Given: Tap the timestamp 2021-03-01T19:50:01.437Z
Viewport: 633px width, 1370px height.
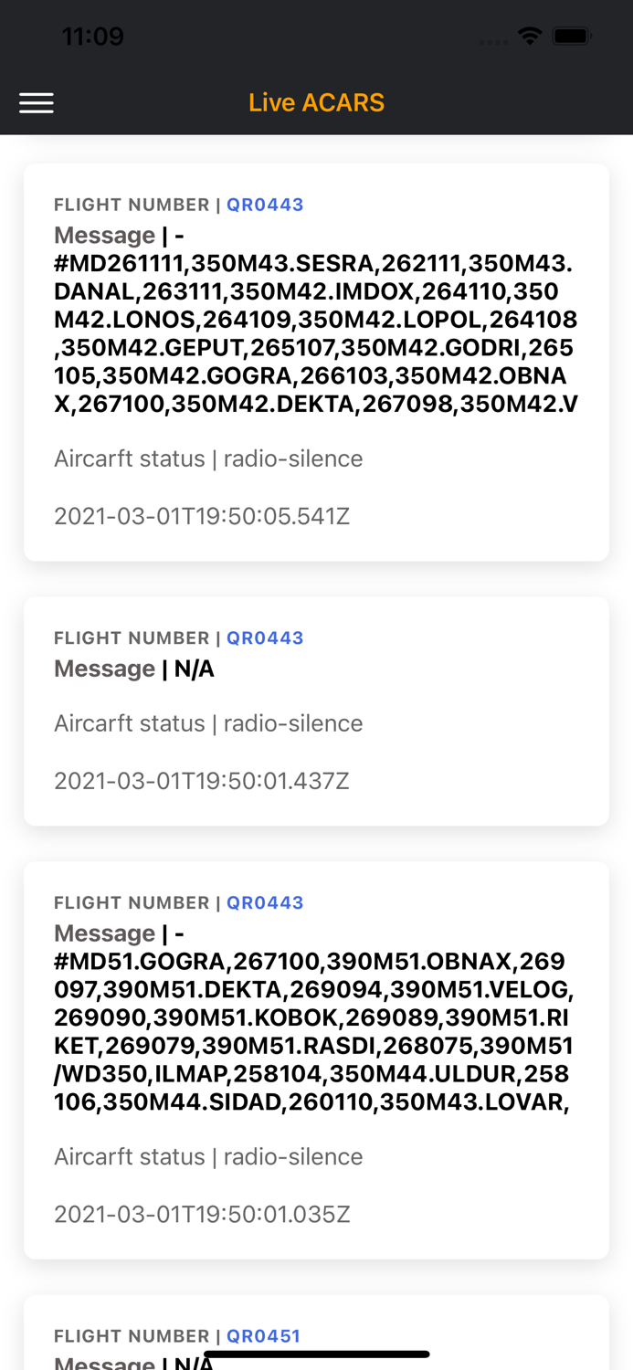Looking at the screenshot, I should [202, 781].
